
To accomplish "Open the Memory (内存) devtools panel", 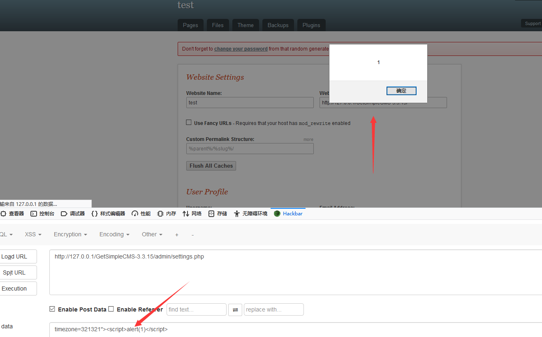I will [x=167, y=214].
